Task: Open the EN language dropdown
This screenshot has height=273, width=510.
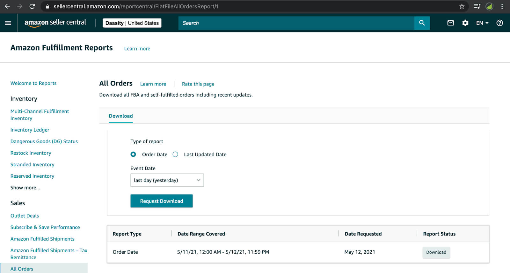Action: pos(482,23)
